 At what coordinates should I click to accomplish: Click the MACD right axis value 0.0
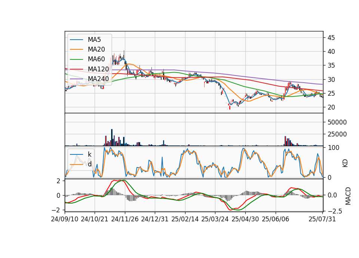click(x=332, y=195)
